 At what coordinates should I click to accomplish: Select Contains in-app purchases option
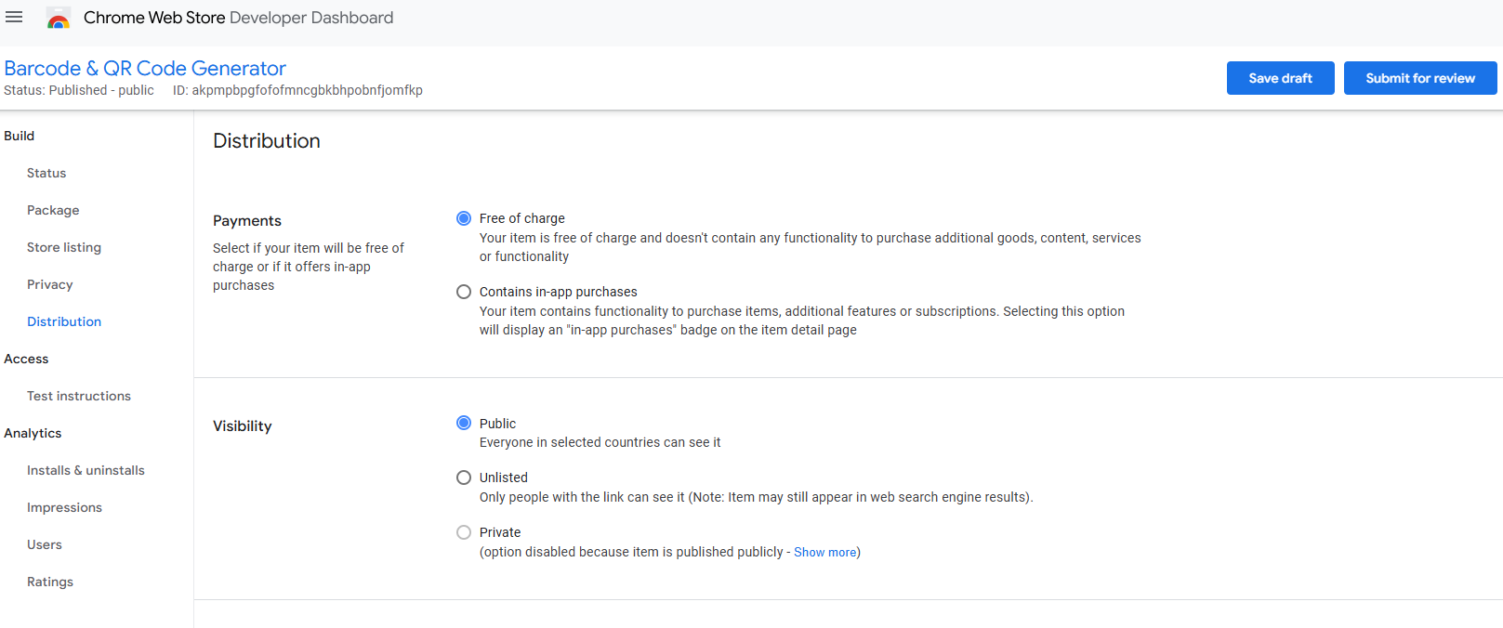coord(464,292)
